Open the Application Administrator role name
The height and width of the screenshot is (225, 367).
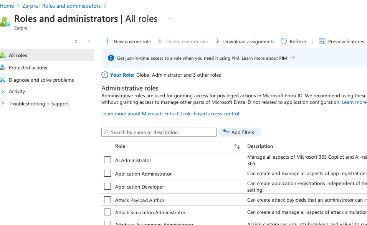click(x=144, y=174)
